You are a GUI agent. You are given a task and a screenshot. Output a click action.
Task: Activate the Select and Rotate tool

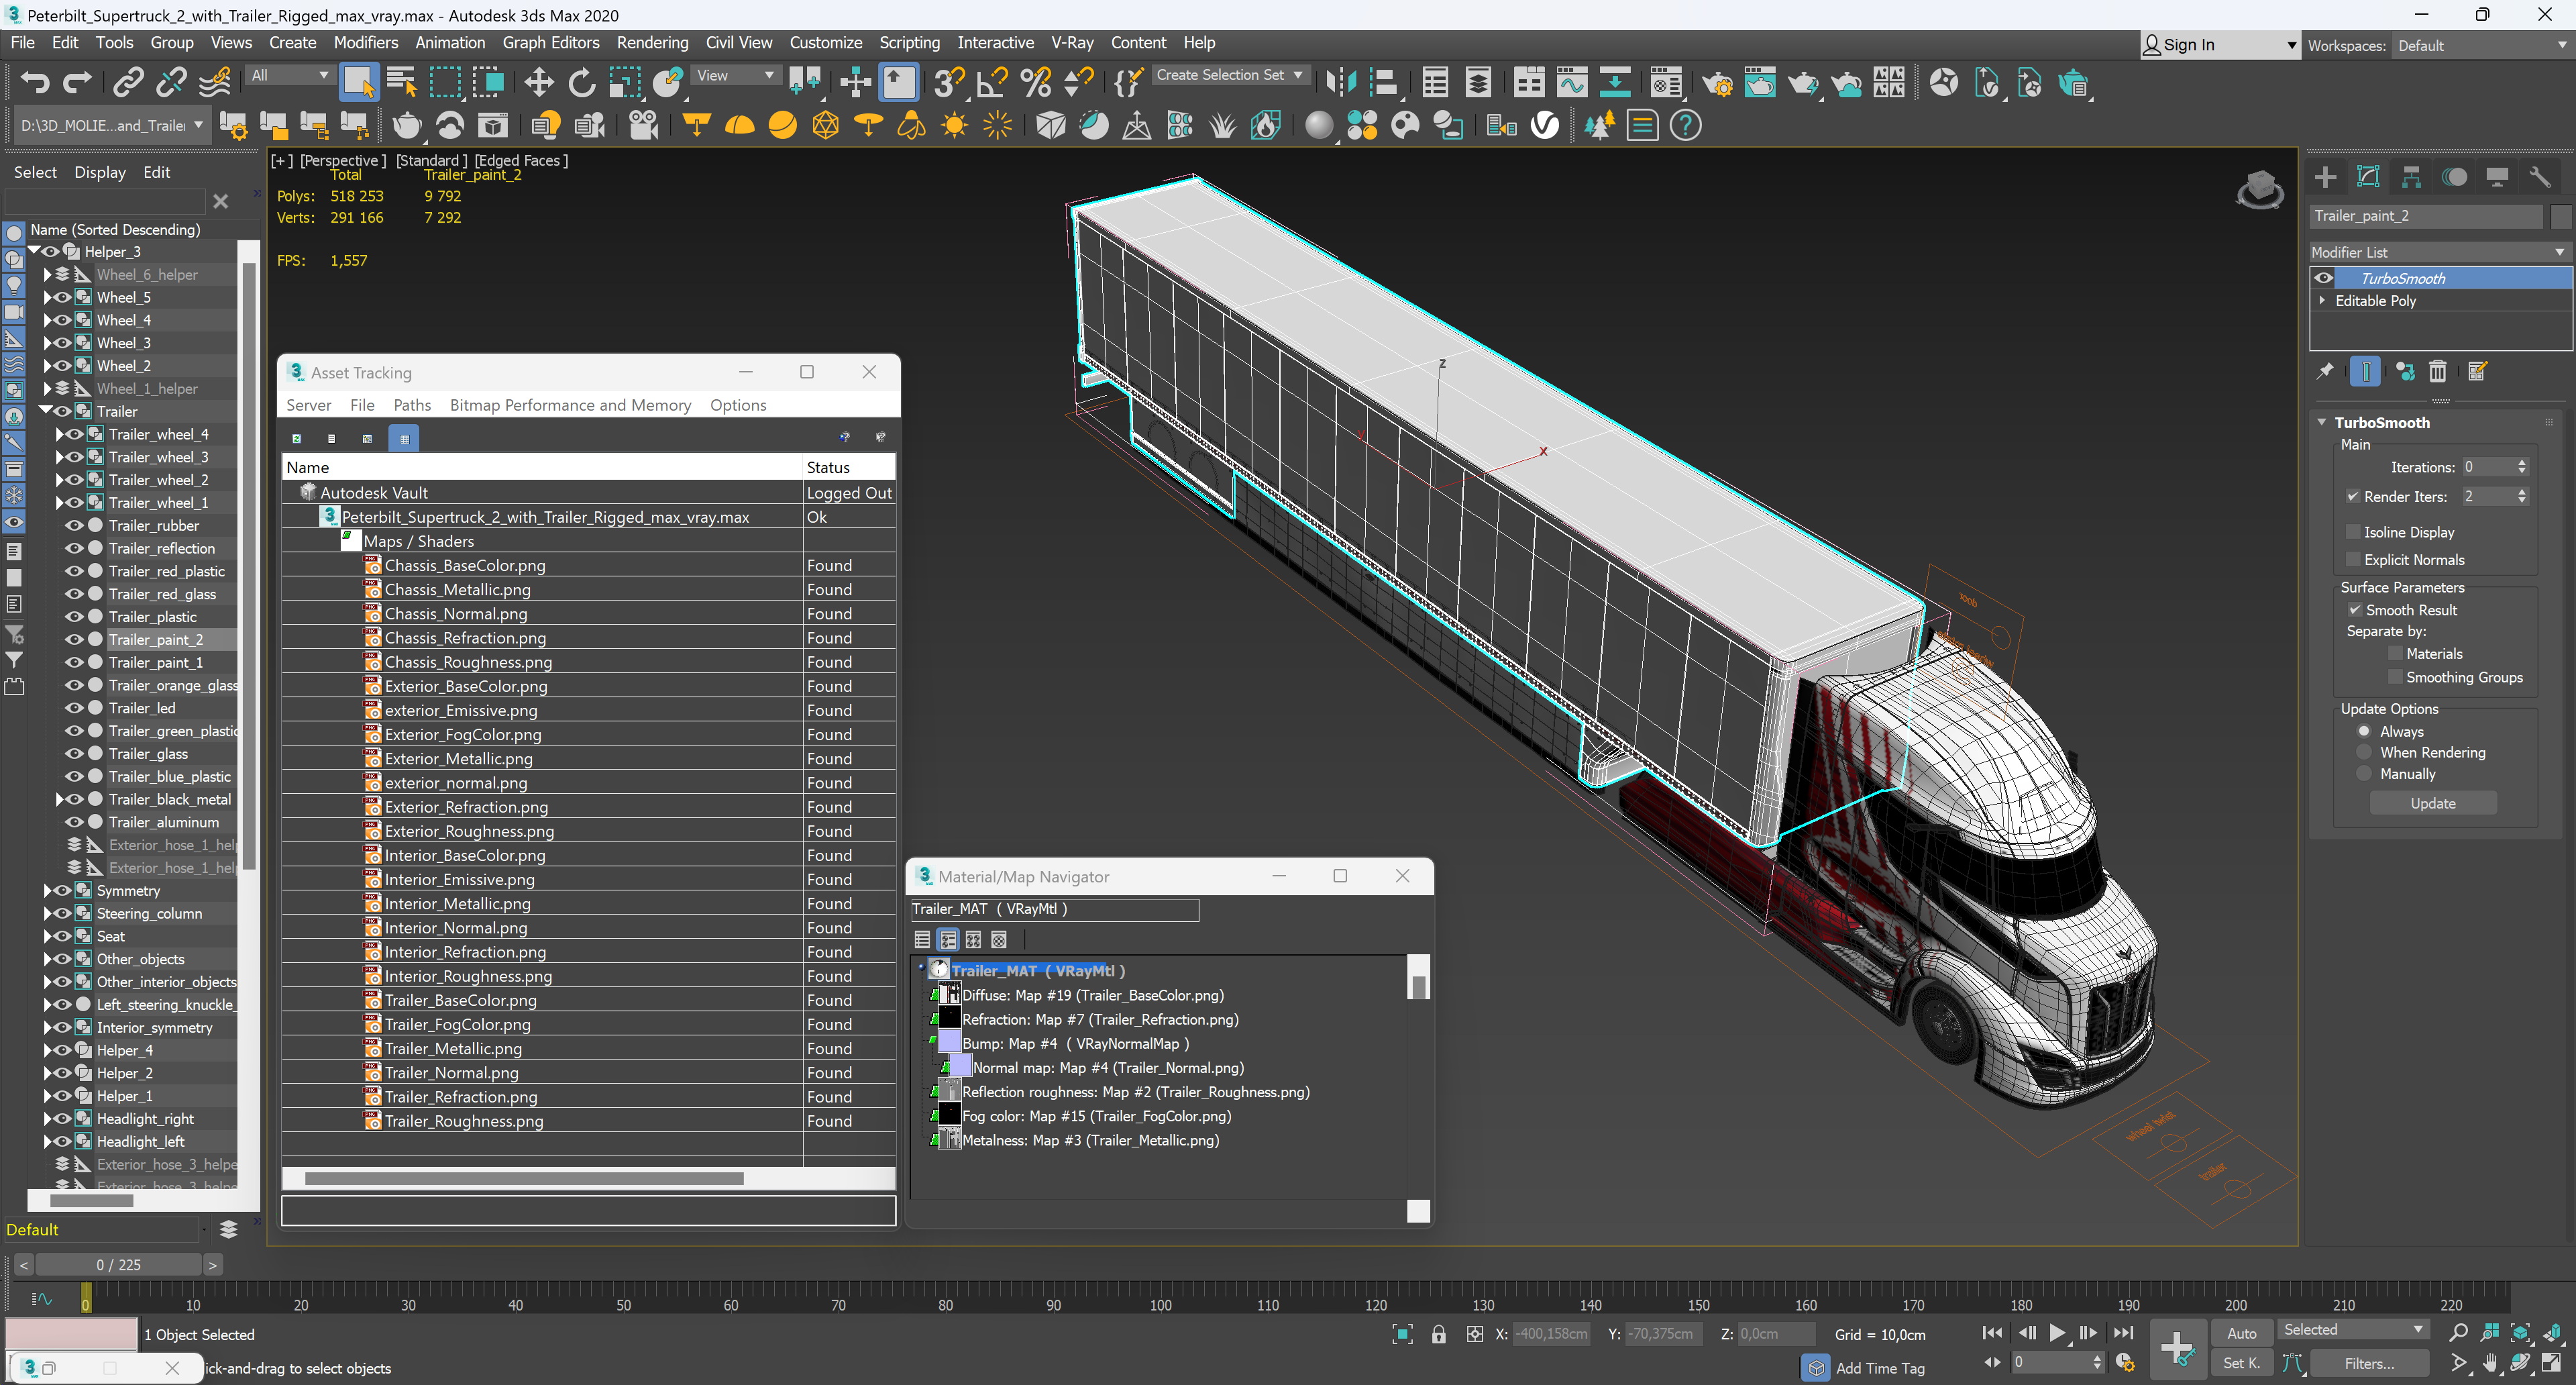pos(582,82)
